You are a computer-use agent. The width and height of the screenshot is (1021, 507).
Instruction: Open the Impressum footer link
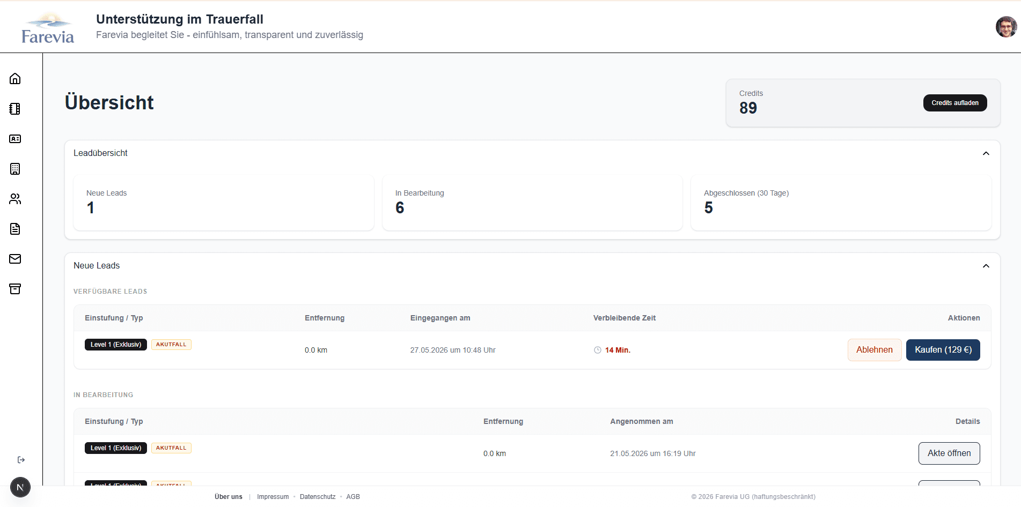pos(273,497)
